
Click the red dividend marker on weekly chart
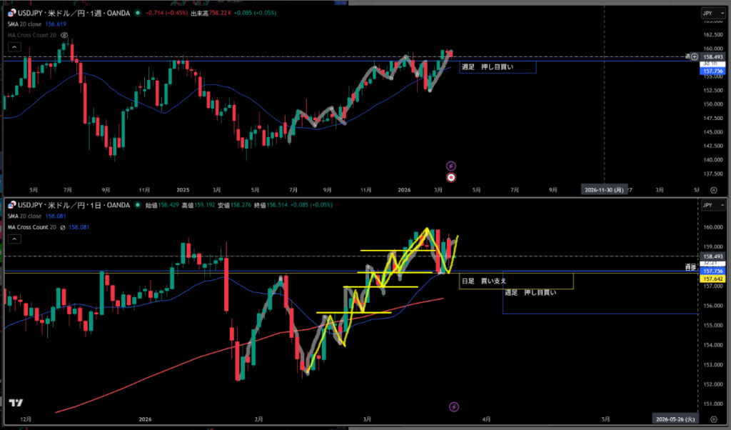pos(450,177)
